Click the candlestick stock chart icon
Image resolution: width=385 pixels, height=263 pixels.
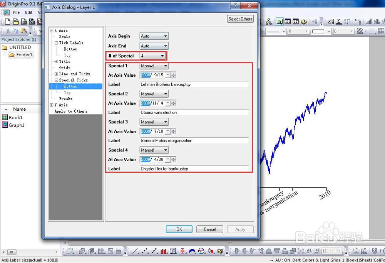[x=211, y=251]
